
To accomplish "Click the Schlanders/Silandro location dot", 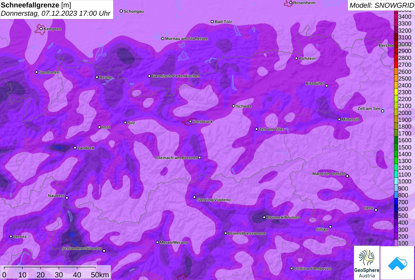I will (104, 251).
